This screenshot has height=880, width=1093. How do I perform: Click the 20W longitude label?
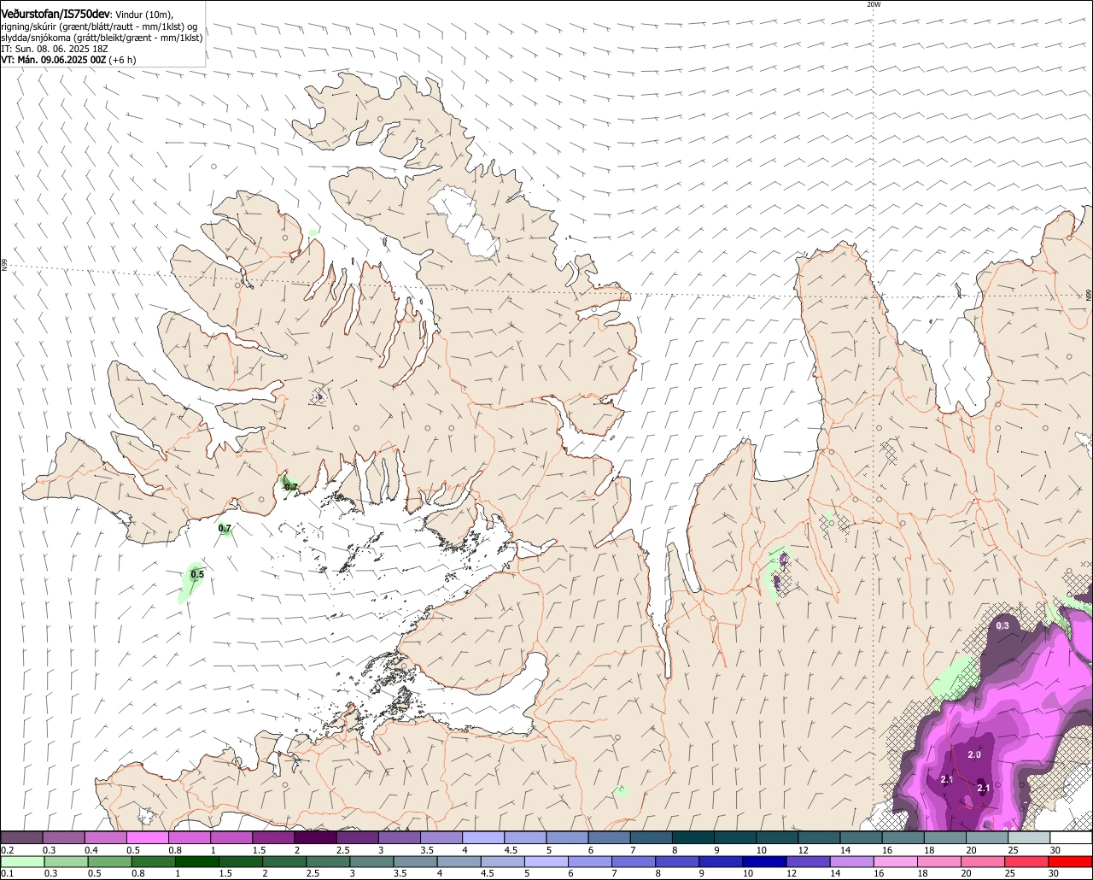pos(874,4)
